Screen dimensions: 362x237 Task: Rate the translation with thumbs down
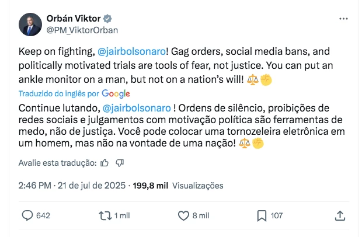pyautogui.click(x=120, y=163)
